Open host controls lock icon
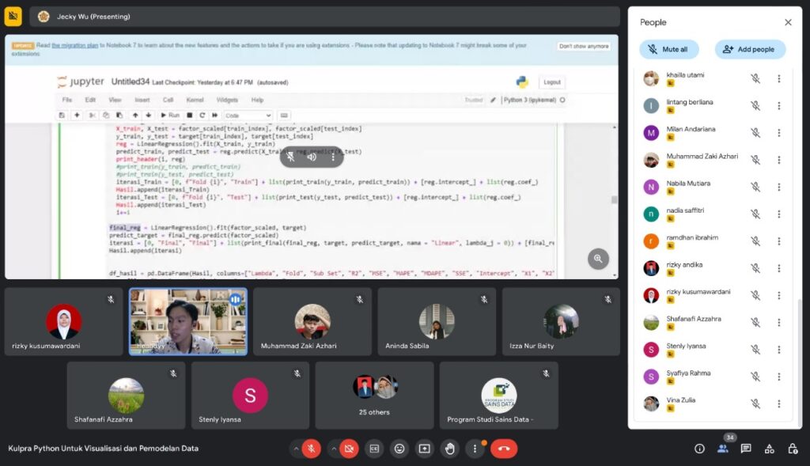 coord(792,449)
